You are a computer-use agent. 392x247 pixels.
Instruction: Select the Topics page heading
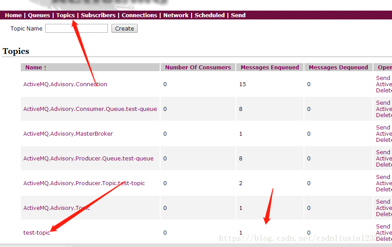(x=16, y=51)
